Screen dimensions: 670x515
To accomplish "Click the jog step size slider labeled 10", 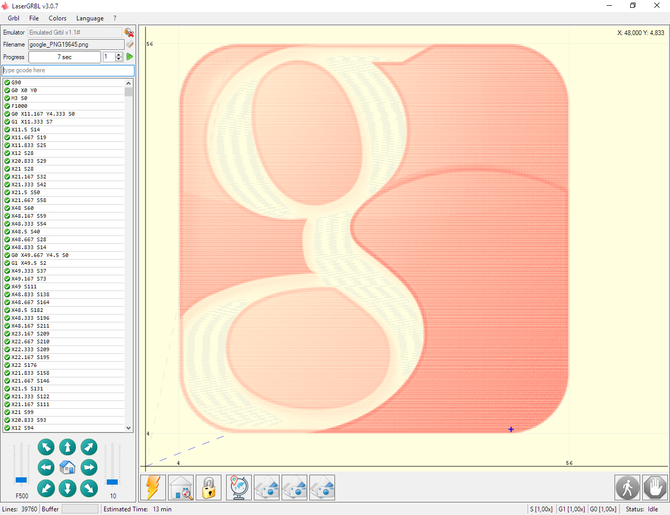I will point(112,482).
